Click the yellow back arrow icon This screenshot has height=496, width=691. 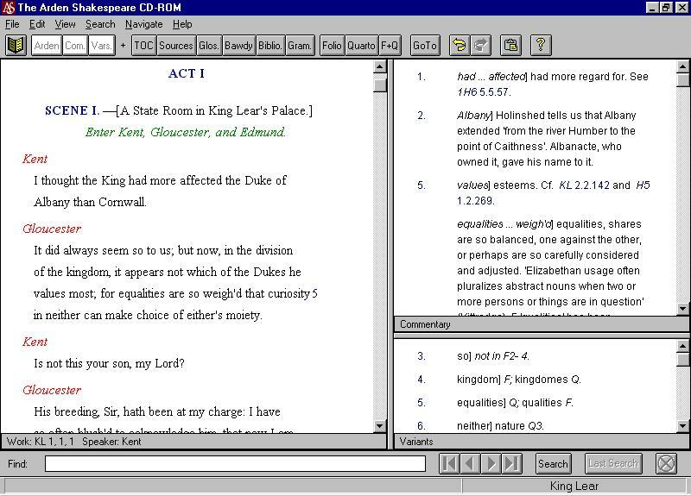pyautogui.click(x=460, y=46)
